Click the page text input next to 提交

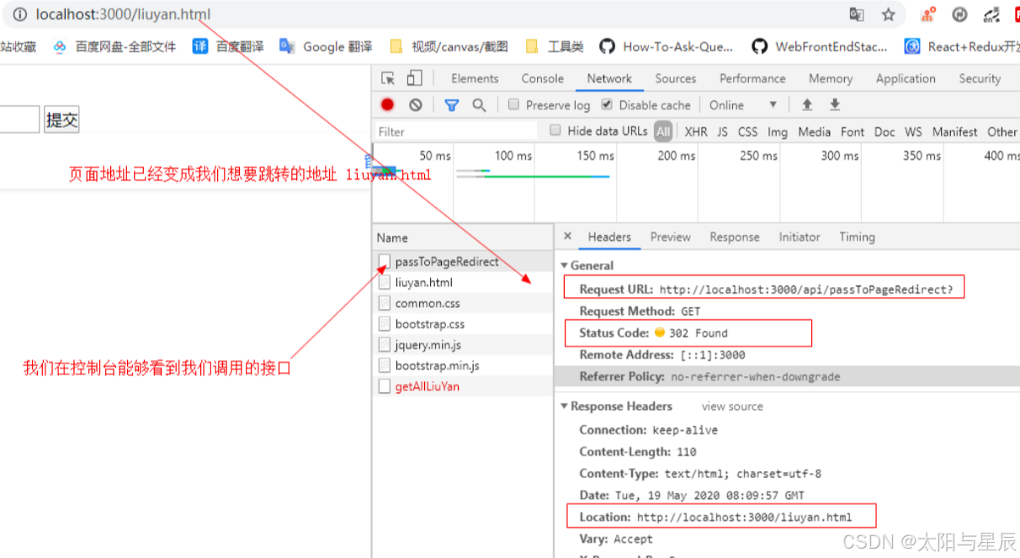[19, 120]
